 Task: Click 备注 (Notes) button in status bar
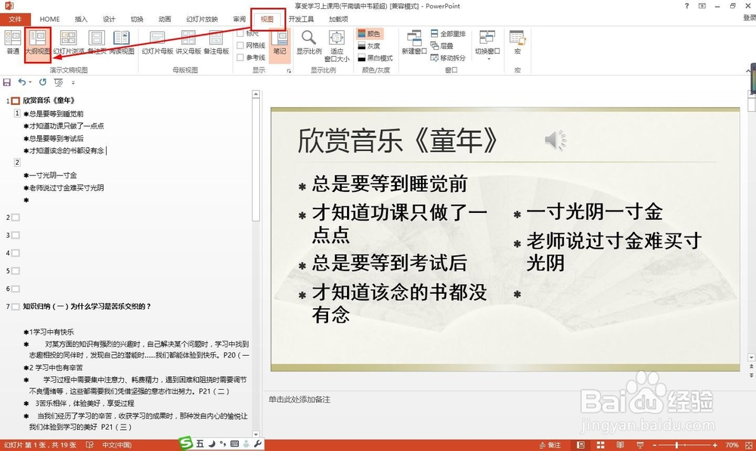(550, 445)
